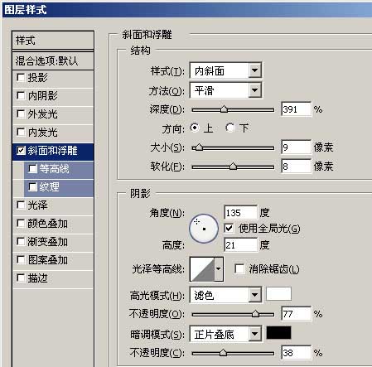Click the 高度 altitude field showing 21
Image resolution: width=372 pixels, height=367 pixels.
[x=240, y=245]
